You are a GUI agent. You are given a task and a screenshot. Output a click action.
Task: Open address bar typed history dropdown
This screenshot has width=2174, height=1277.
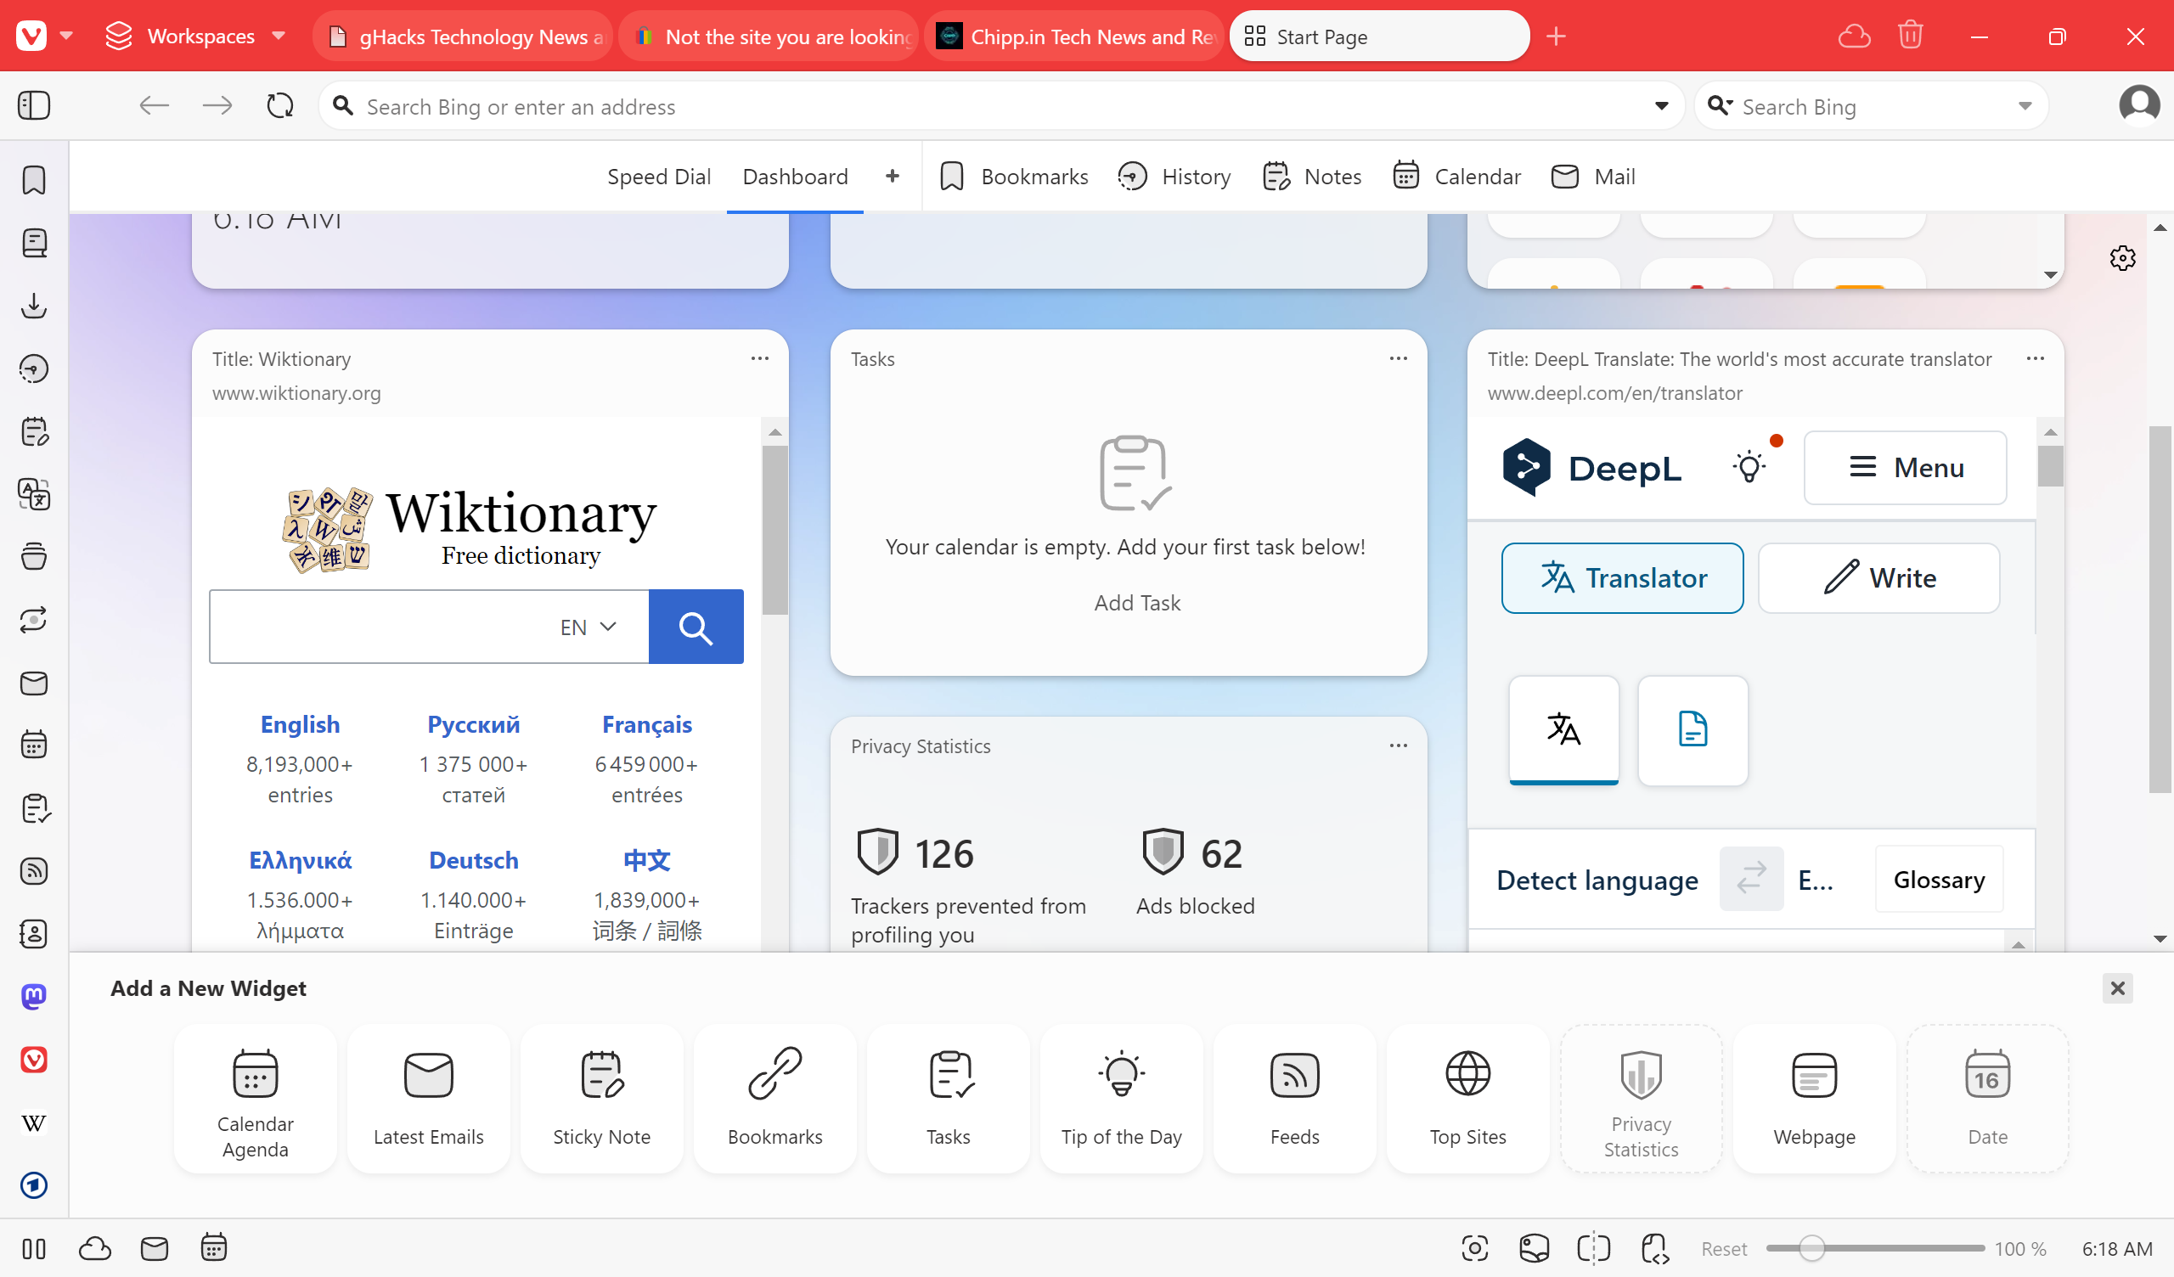click(x=1661, y=106)
